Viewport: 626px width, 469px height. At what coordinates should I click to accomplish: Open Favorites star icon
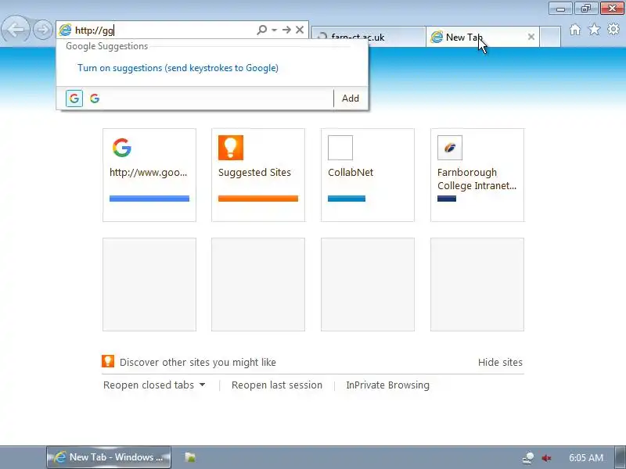tap(594, 30)
